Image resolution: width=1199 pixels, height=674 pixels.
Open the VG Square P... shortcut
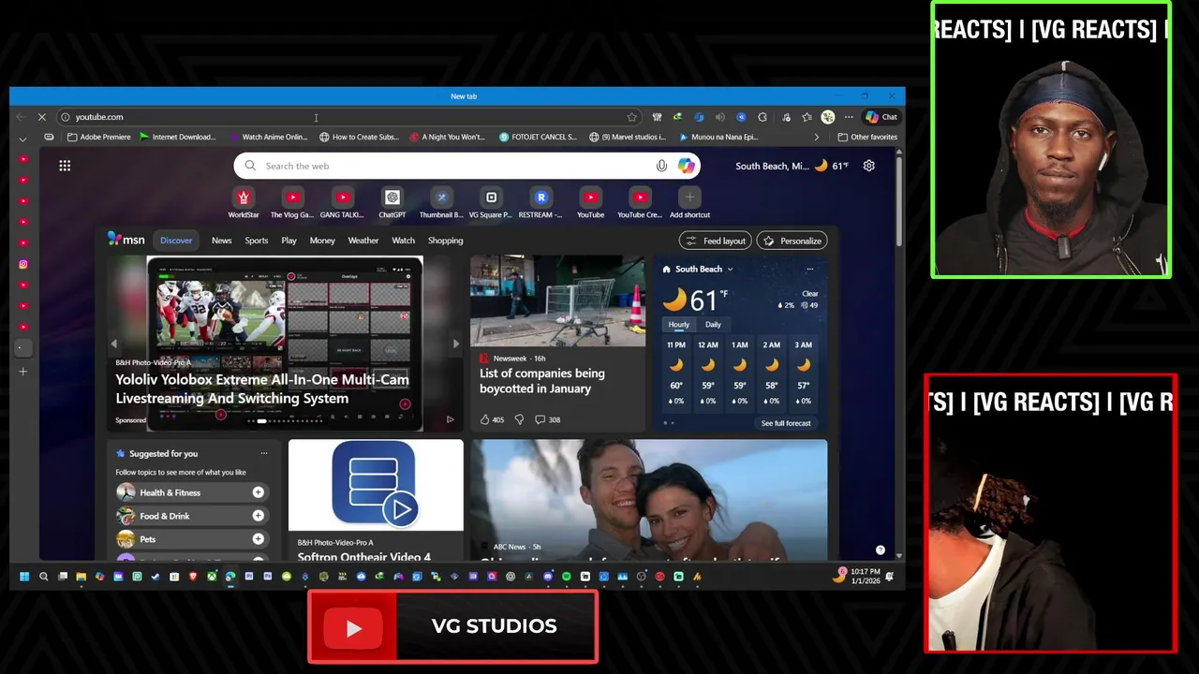click(x=491, y=202)
